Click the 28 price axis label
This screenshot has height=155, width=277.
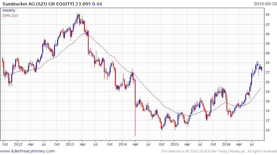pos(267,44)
